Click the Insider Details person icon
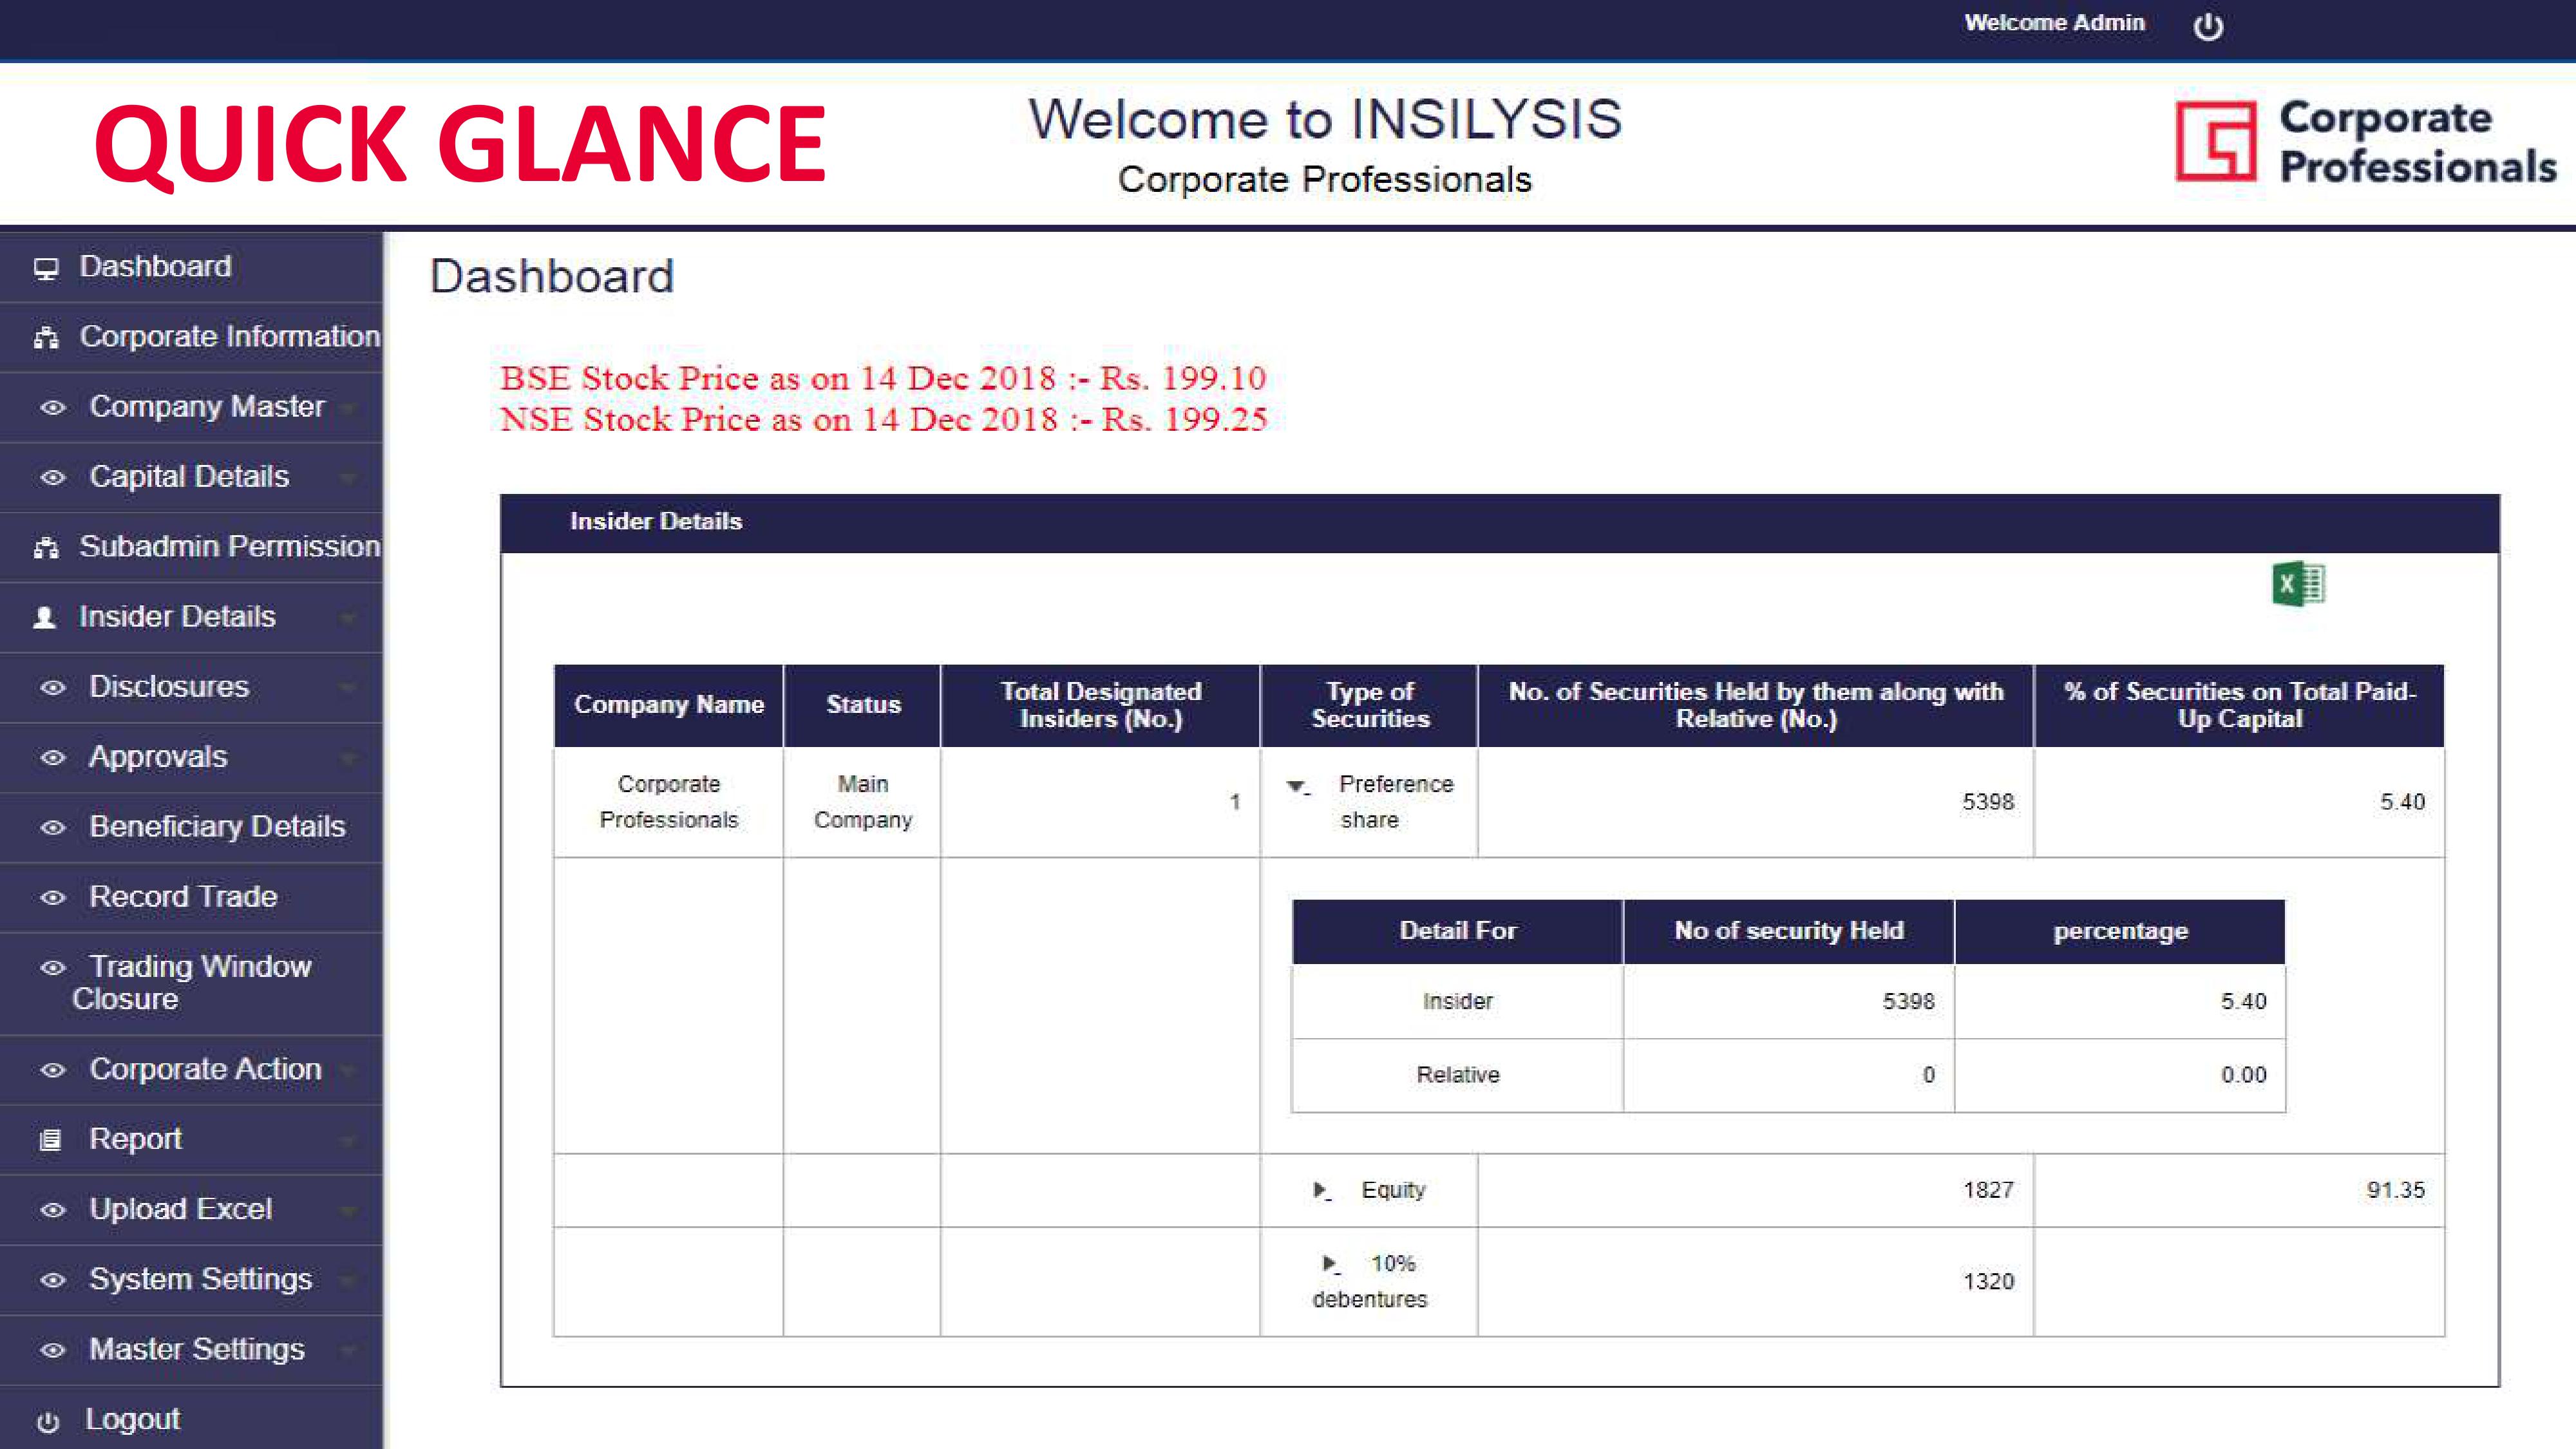 pos(44,618)
